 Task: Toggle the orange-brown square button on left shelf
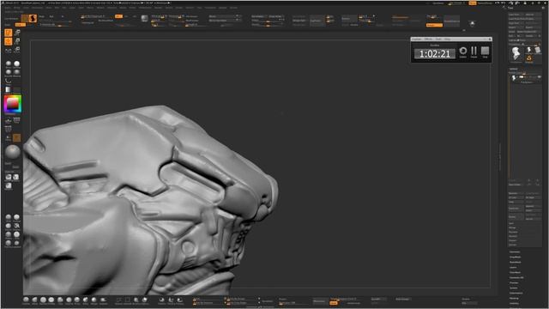coord(16,137)
